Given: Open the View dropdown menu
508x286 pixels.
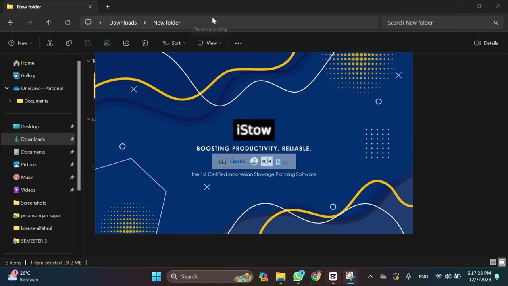Looking at the screenshot, I should coord(210,43).
